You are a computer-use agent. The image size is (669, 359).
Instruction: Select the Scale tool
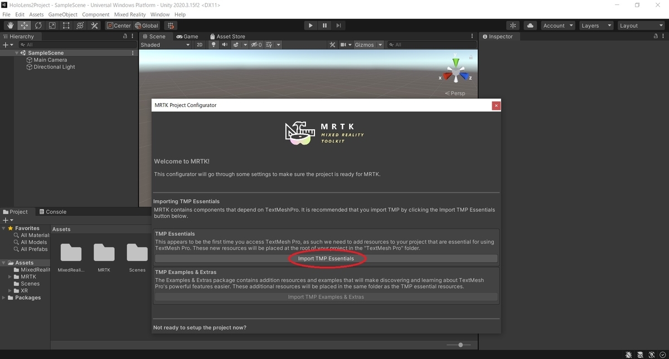(52, 26)
